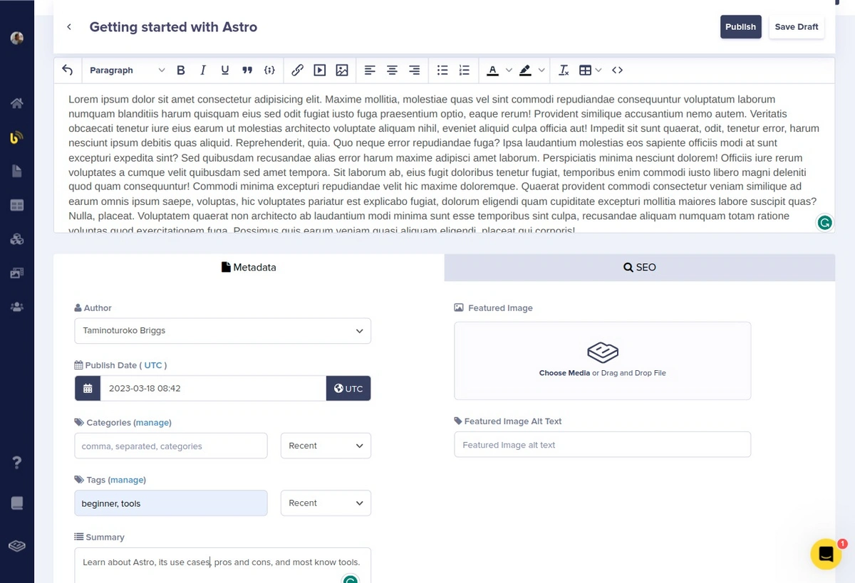Switch to the SEO tab
The image size is (855, 583).
[x=639, y=268]
